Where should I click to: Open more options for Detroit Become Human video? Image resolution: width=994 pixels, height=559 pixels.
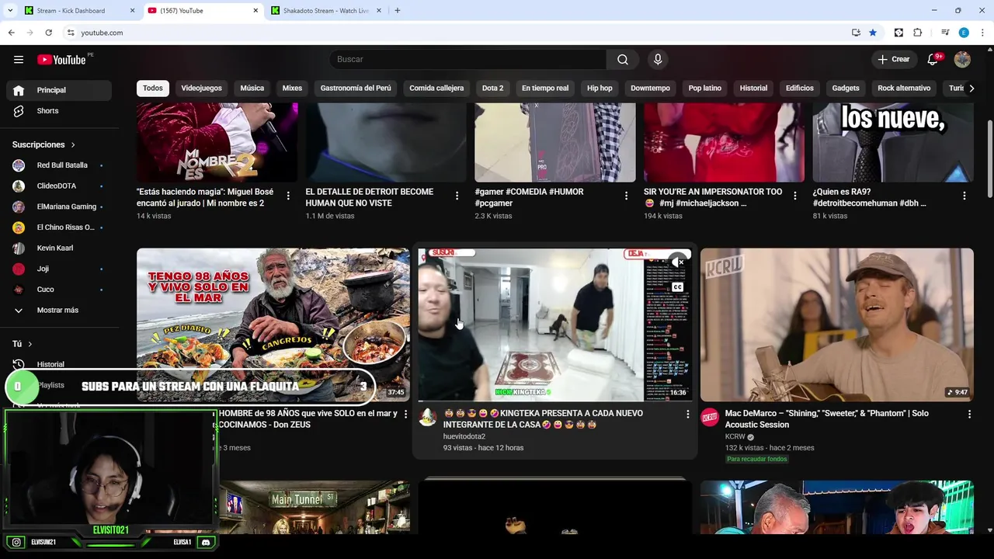[457, 196]
